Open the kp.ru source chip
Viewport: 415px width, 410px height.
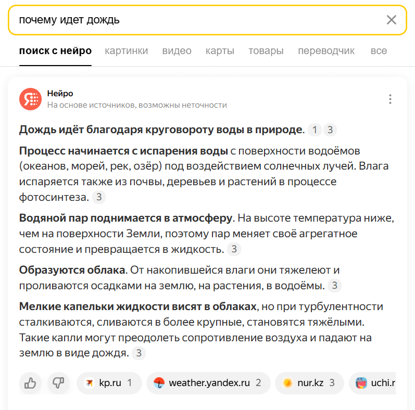(x=109, y=383)
